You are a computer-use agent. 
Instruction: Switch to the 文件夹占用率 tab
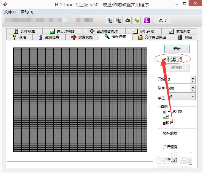(x=152, y=37)
